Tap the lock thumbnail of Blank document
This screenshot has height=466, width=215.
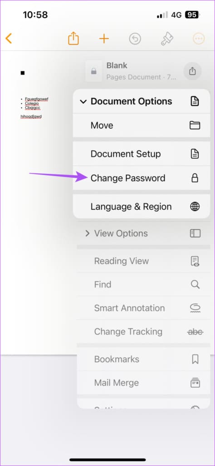coord(93,71)
